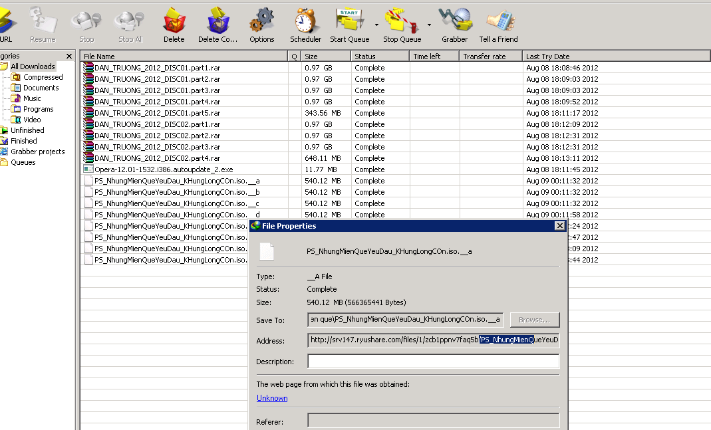The image size is (711, 430).
Task: Select DAN_TRUONG_2012_DISC01.part5.rar row
Action: pyautogui.click(x=158, y=113)
